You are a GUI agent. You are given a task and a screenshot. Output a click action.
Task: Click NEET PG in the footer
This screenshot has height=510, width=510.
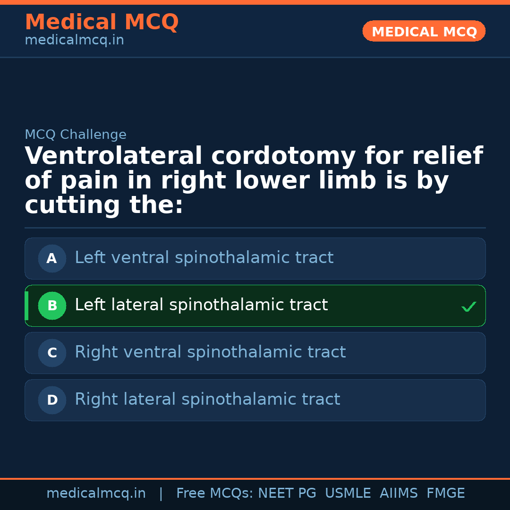point(287,493)
